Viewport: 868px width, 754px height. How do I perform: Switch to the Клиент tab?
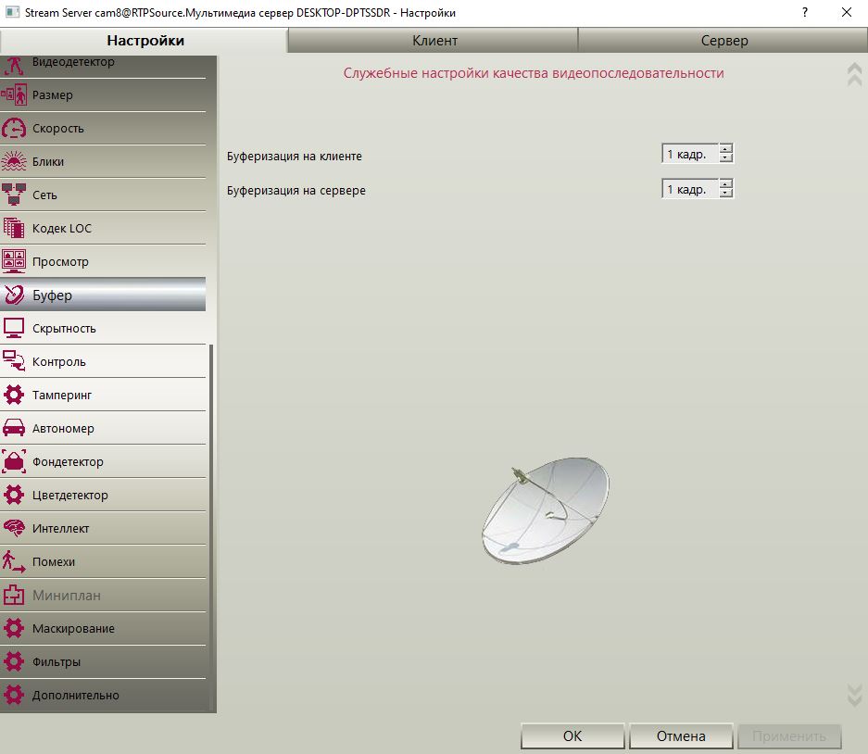coord(434,41)
